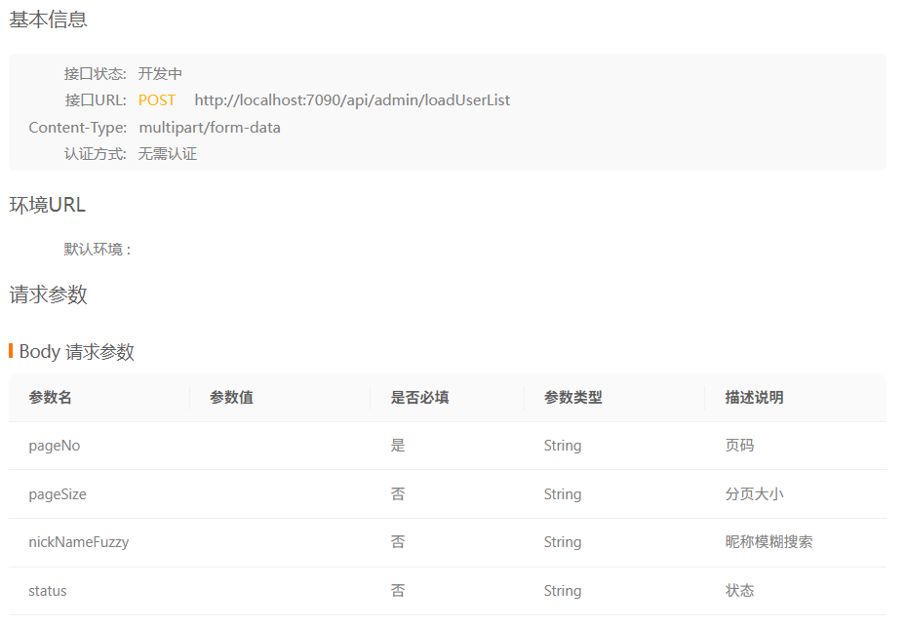Select the 请求参数 heading

tap(48, 294)
